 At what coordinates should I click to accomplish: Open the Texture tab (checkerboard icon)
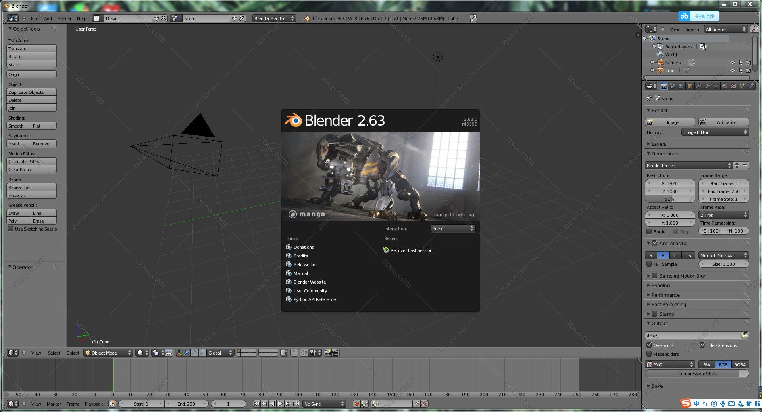click(x=733, y=86)
